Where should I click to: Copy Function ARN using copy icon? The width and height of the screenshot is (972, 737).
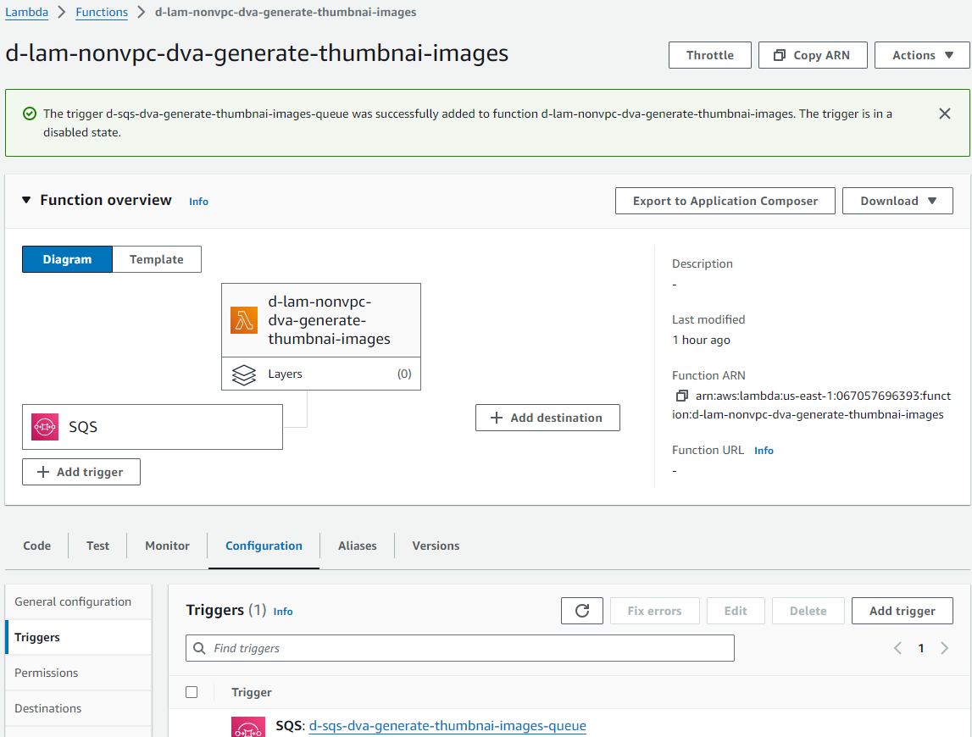pos(681,396)
